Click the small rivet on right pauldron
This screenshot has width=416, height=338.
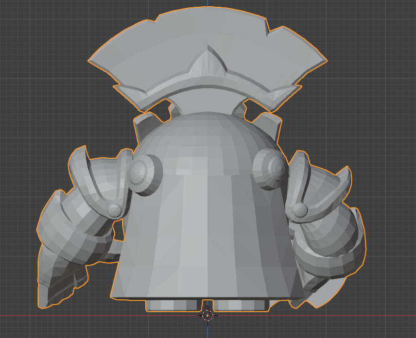click(x=300, y=210)
